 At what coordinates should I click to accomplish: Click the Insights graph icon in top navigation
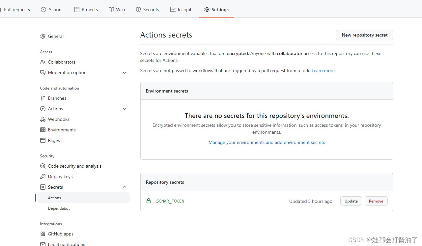(173, 10)
